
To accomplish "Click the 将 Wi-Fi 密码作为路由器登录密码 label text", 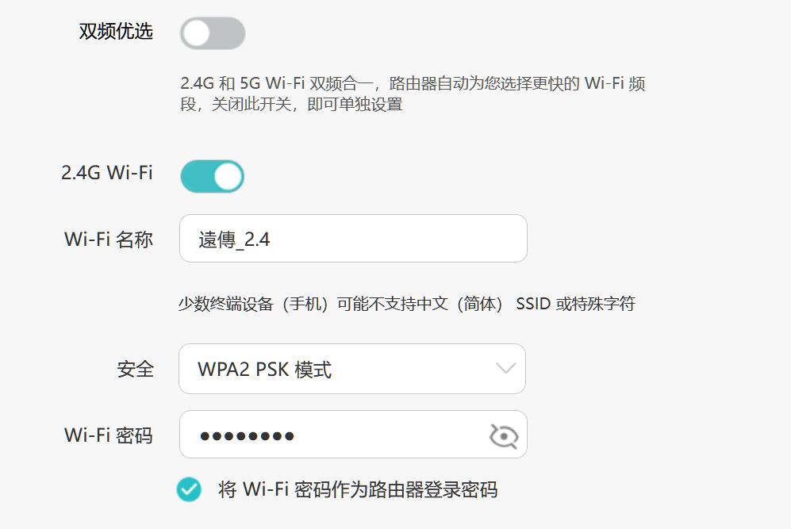I will click(x=358, y=489).
